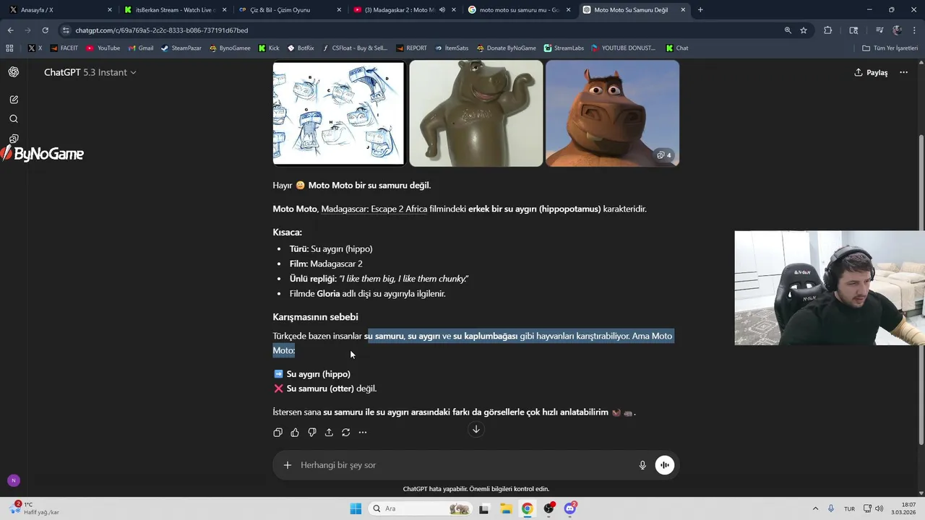
Task: Switch to the Çiz & Bil tab
Action: click(x=289, y=10)
